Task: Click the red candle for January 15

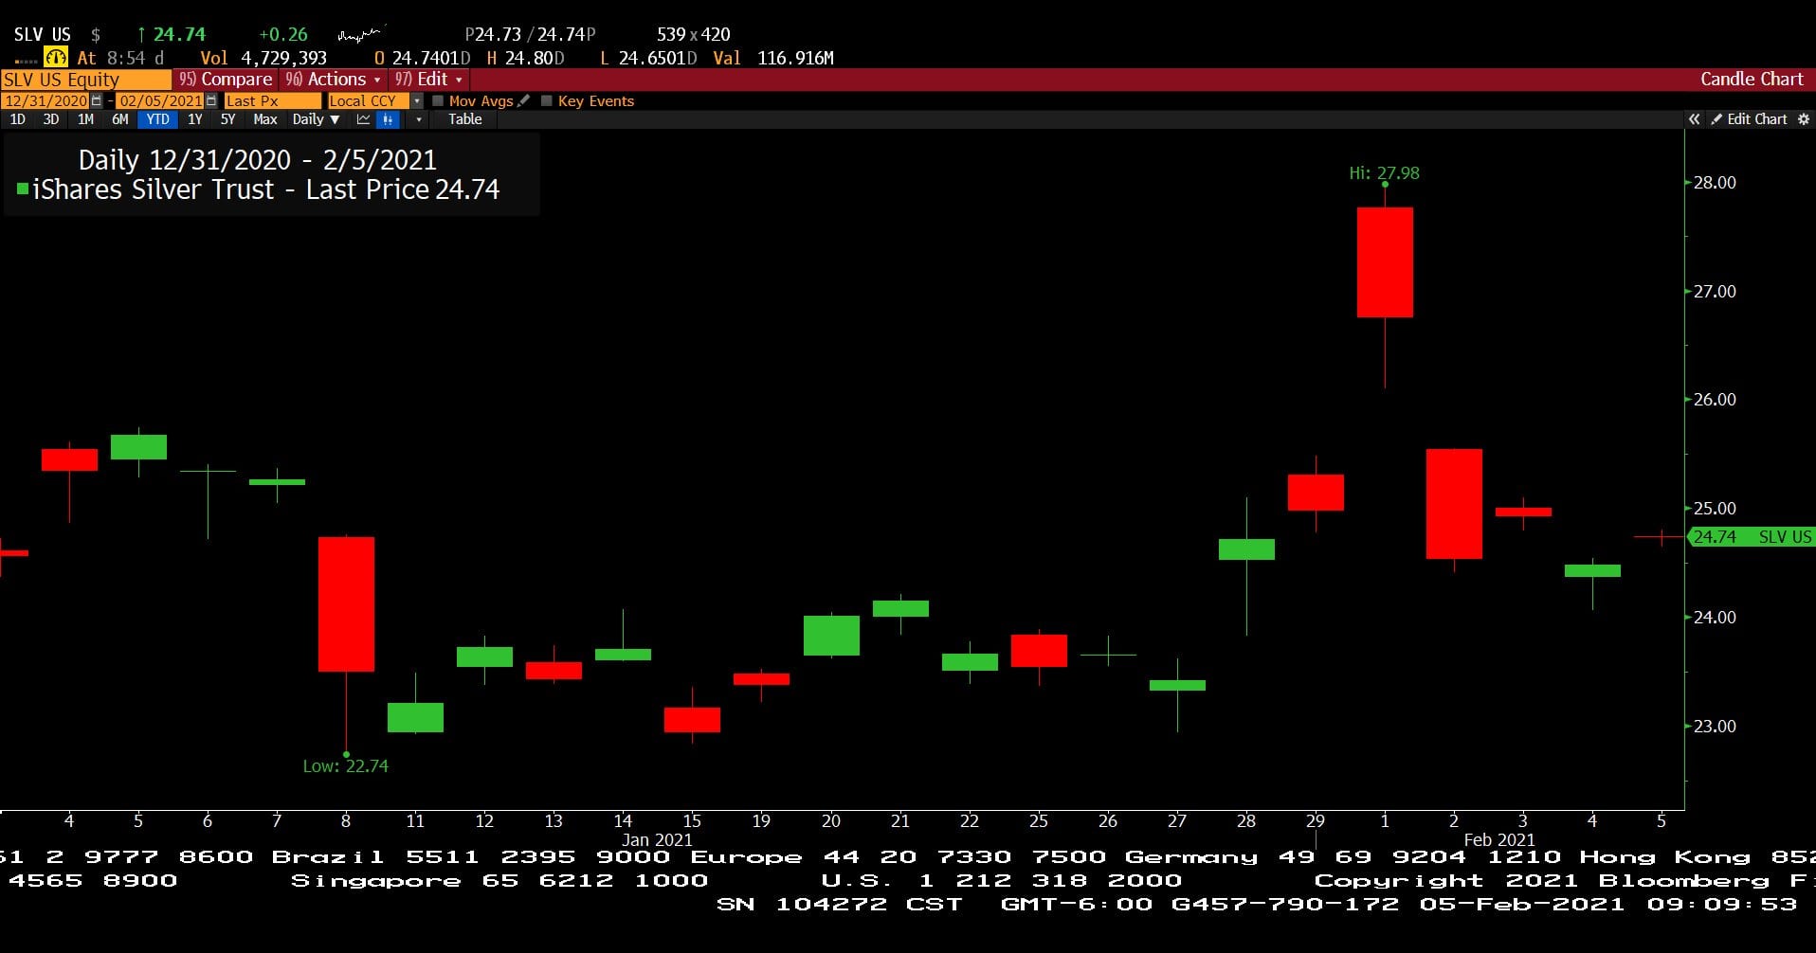Action: coord(692,720)
